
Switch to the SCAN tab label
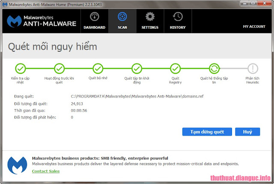pyautogui.click(x=122, y=27)
